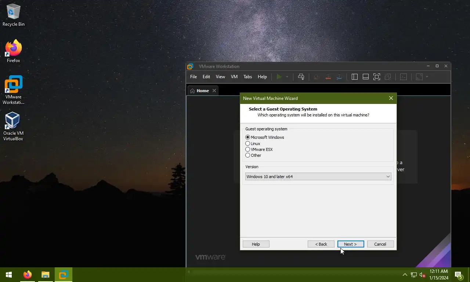Click the Back button
Viewport: 470px width, 282px height.
(321, 244)
